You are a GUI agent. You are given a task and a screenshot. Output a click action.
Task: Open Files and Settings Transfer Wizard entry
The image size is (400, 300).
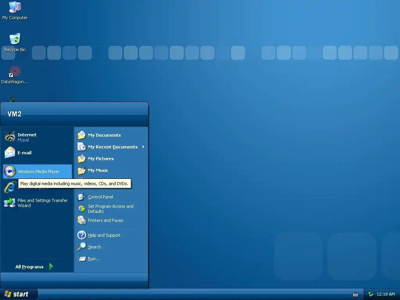pos(37,203)
